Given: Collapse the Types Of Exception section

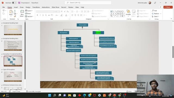Looking at the screenshot, I should pos(2,70).
